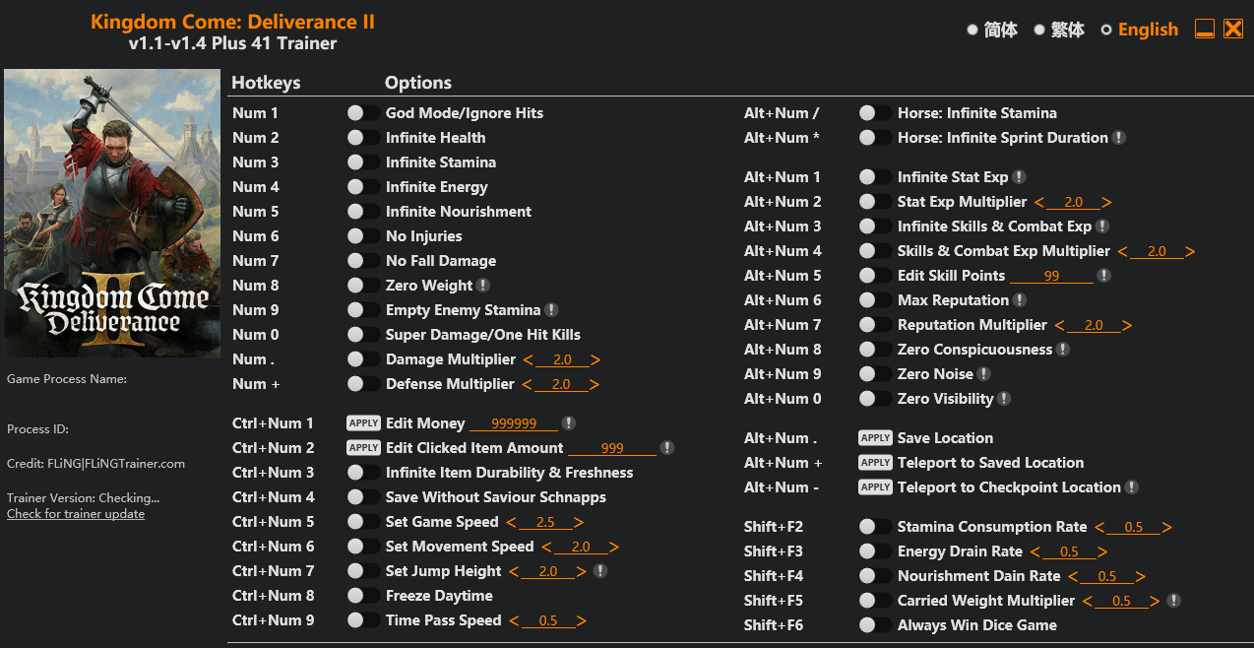Select the 繁体 language option
1254x648 pixels.
coord(1039,30)
